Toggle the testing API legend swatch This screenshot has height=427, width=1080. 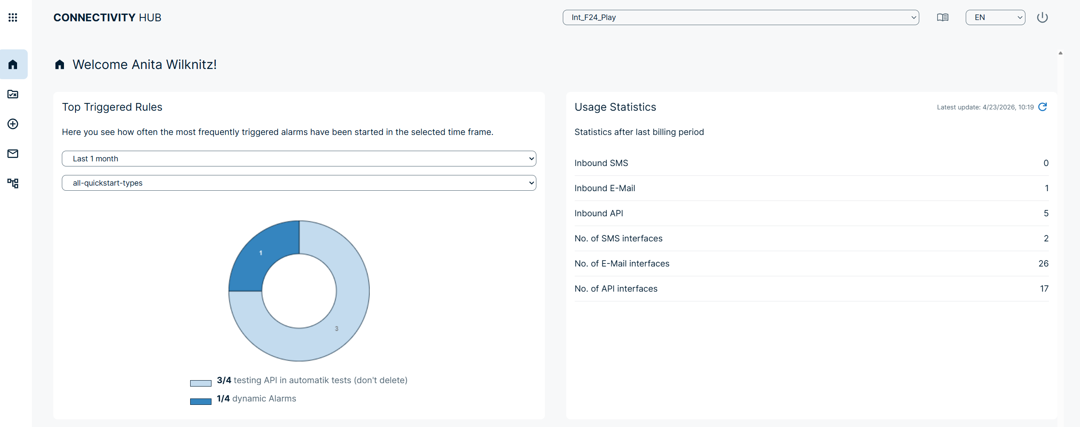[200, 383]
